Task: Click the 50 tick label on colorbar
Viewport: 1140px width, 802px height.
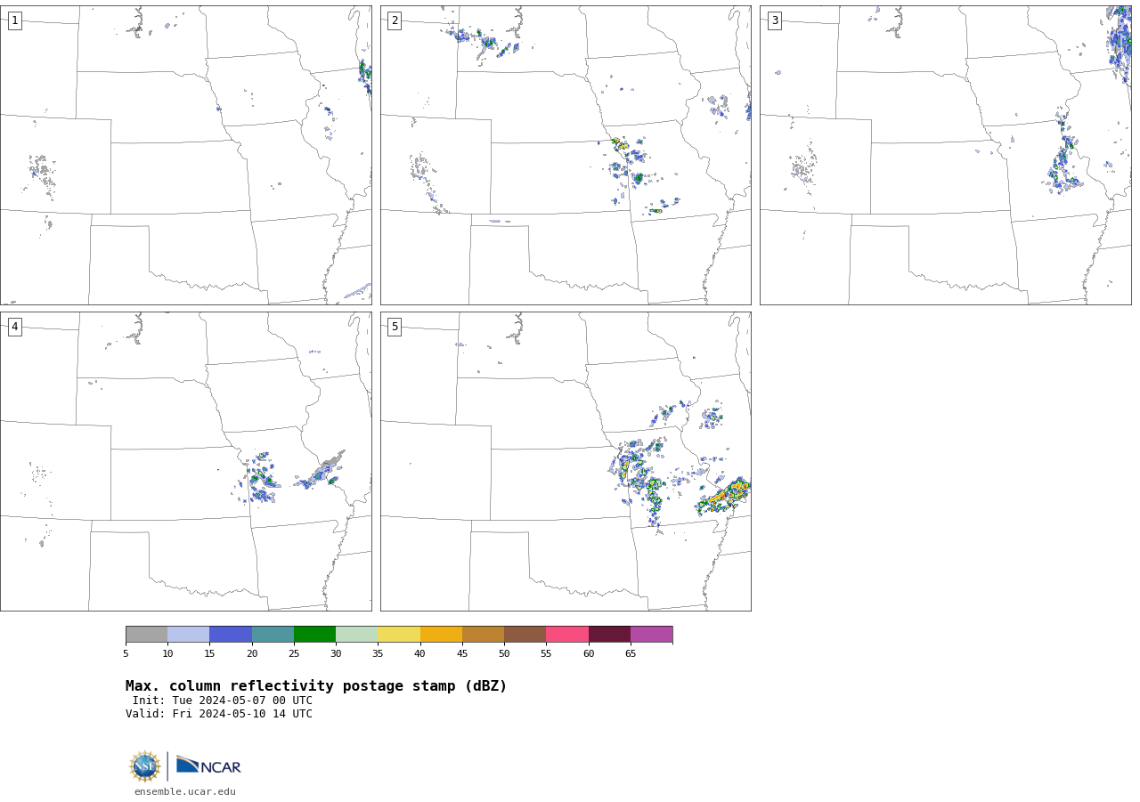Action: coord(504,654)
